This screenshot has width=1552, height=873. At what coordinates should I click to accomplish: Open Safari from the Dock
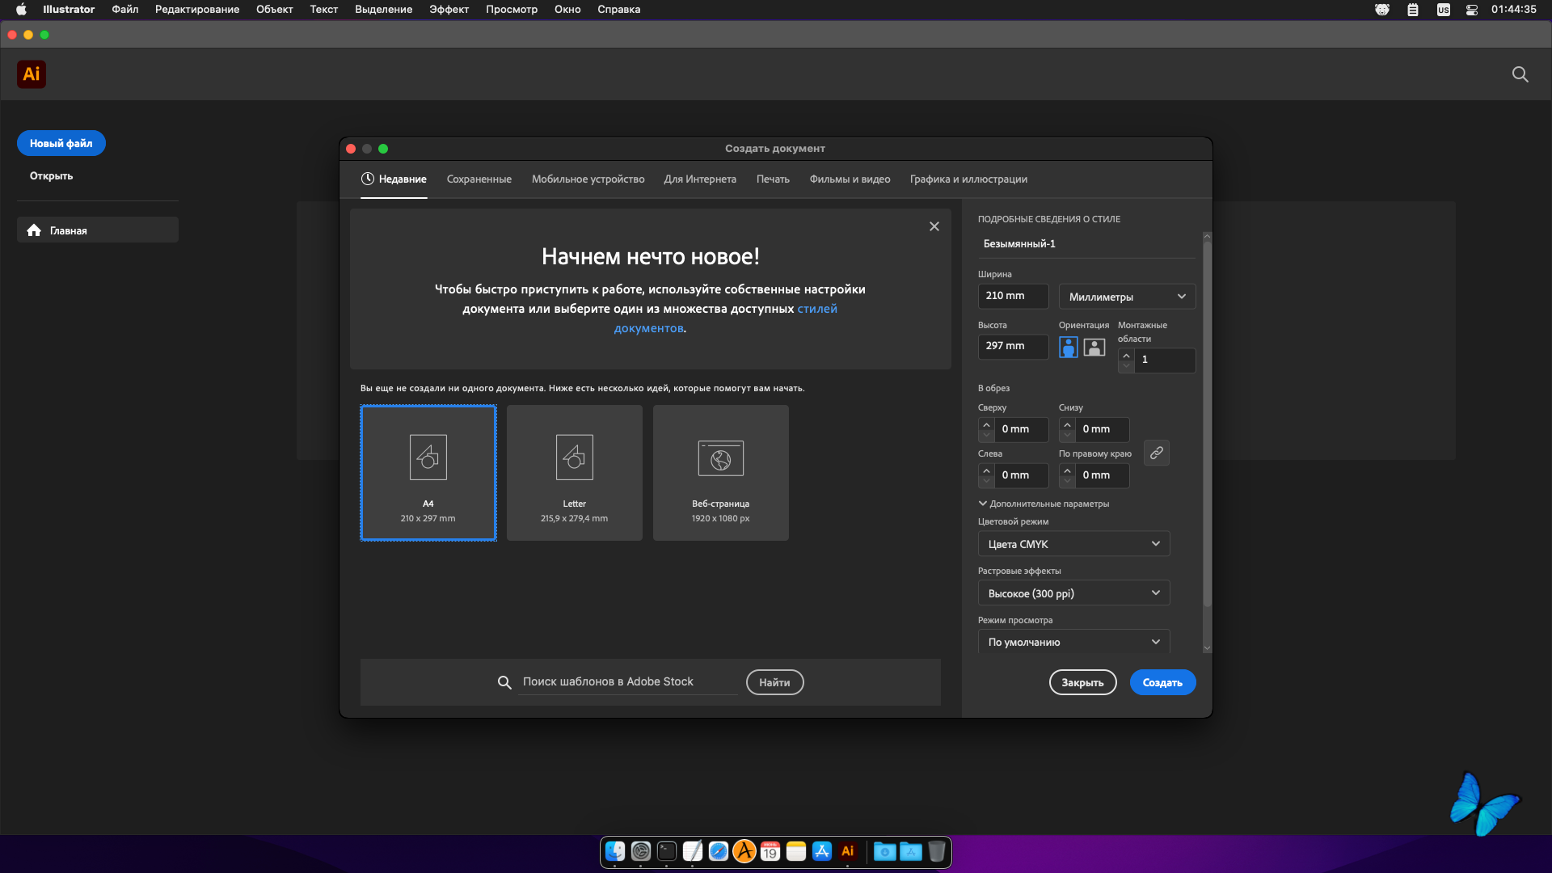[x=719, y=851]
